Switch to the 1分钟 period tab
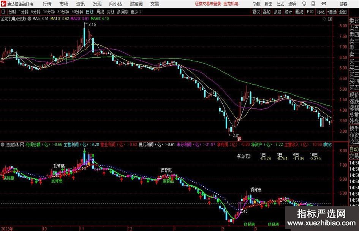Image resolution: width=359 pixels, height=231 pixels. (24, 12)
